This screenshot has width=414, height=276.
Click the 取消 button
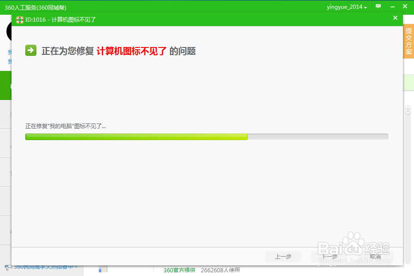coord(375,257)
